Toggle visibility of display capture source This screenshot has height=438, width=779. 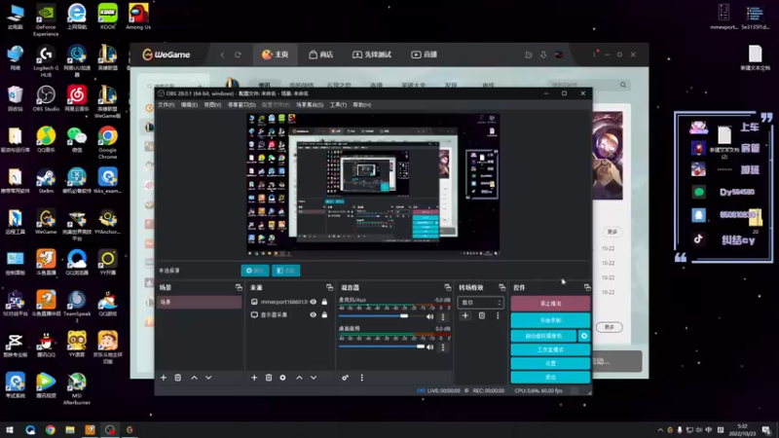point(313,314)
